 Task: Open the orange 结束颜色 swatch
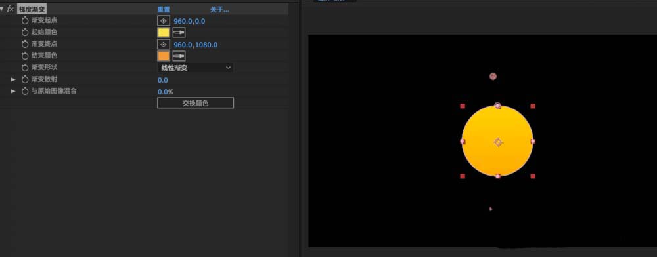tap(164, 56)
